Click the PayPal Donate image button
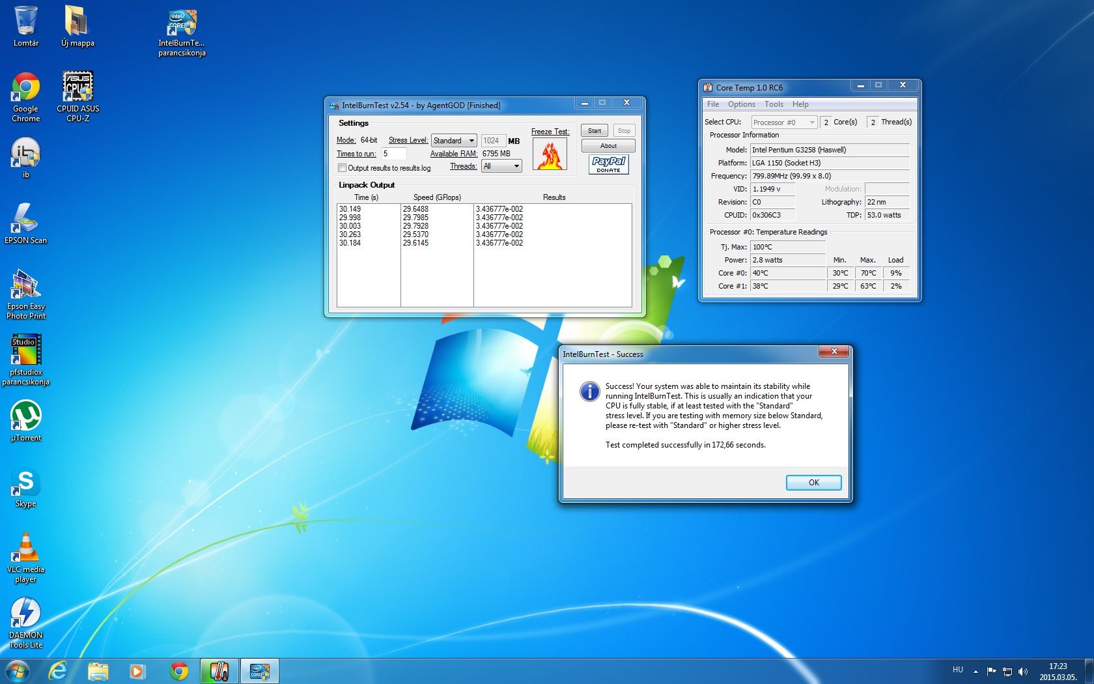The height and width of the screenshot is (684, 1094). click(x=609, y=164)
